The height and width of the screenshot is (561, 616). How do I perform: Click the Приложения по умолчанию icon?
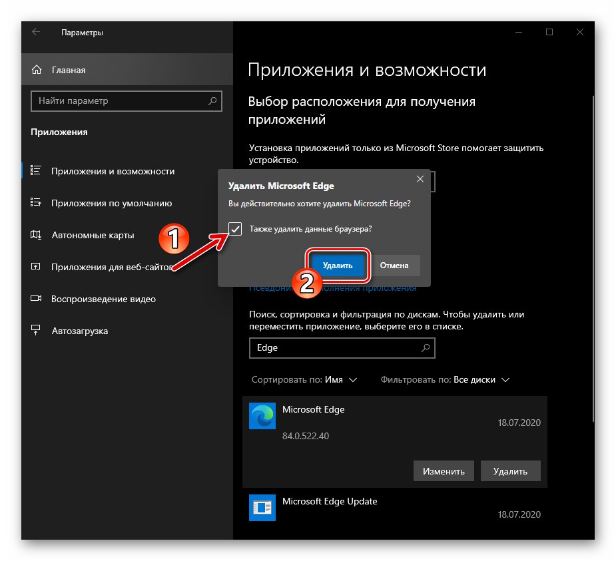36,202
